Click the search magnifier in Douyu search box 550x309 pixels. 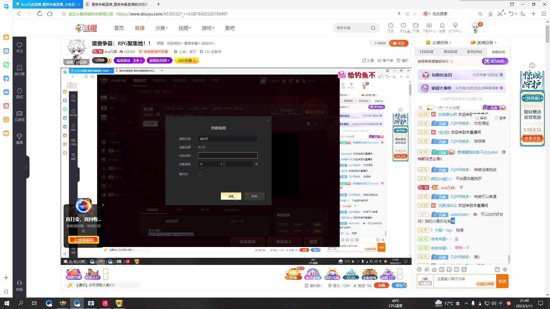pyautogui.click(x=373, y=28)
